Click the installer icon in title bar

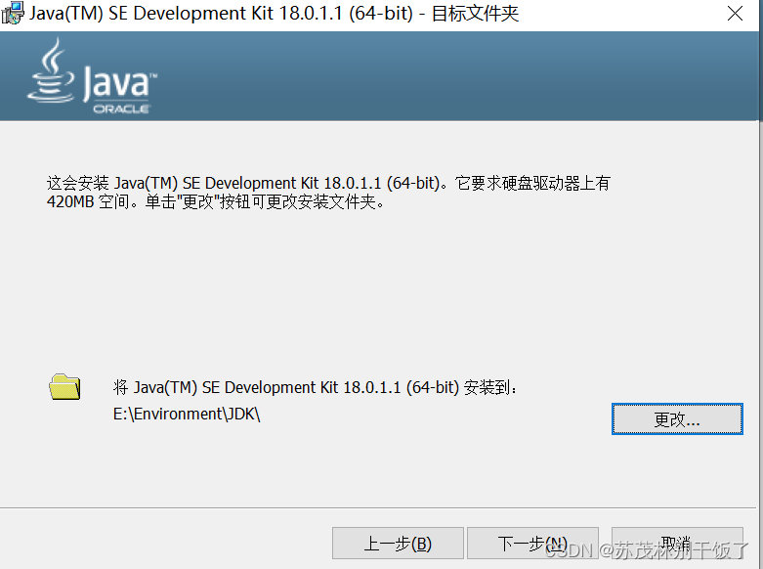[12, 13]
